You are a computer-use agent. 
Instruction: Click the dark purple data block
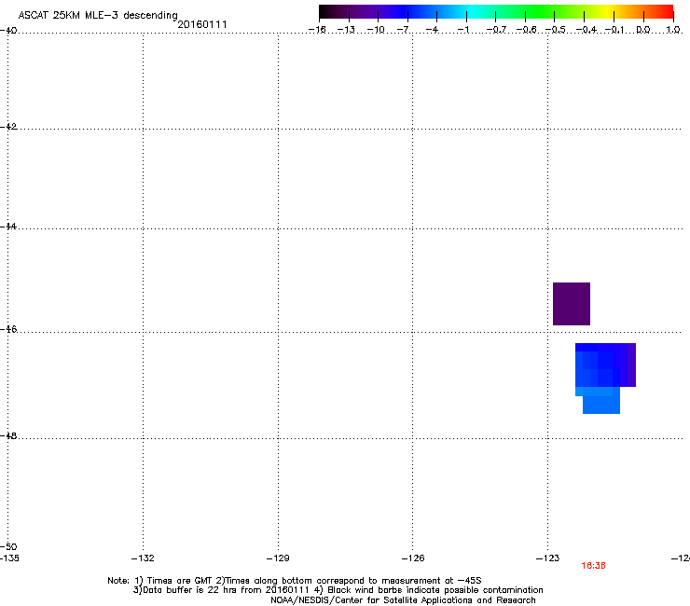pos(572,304)
